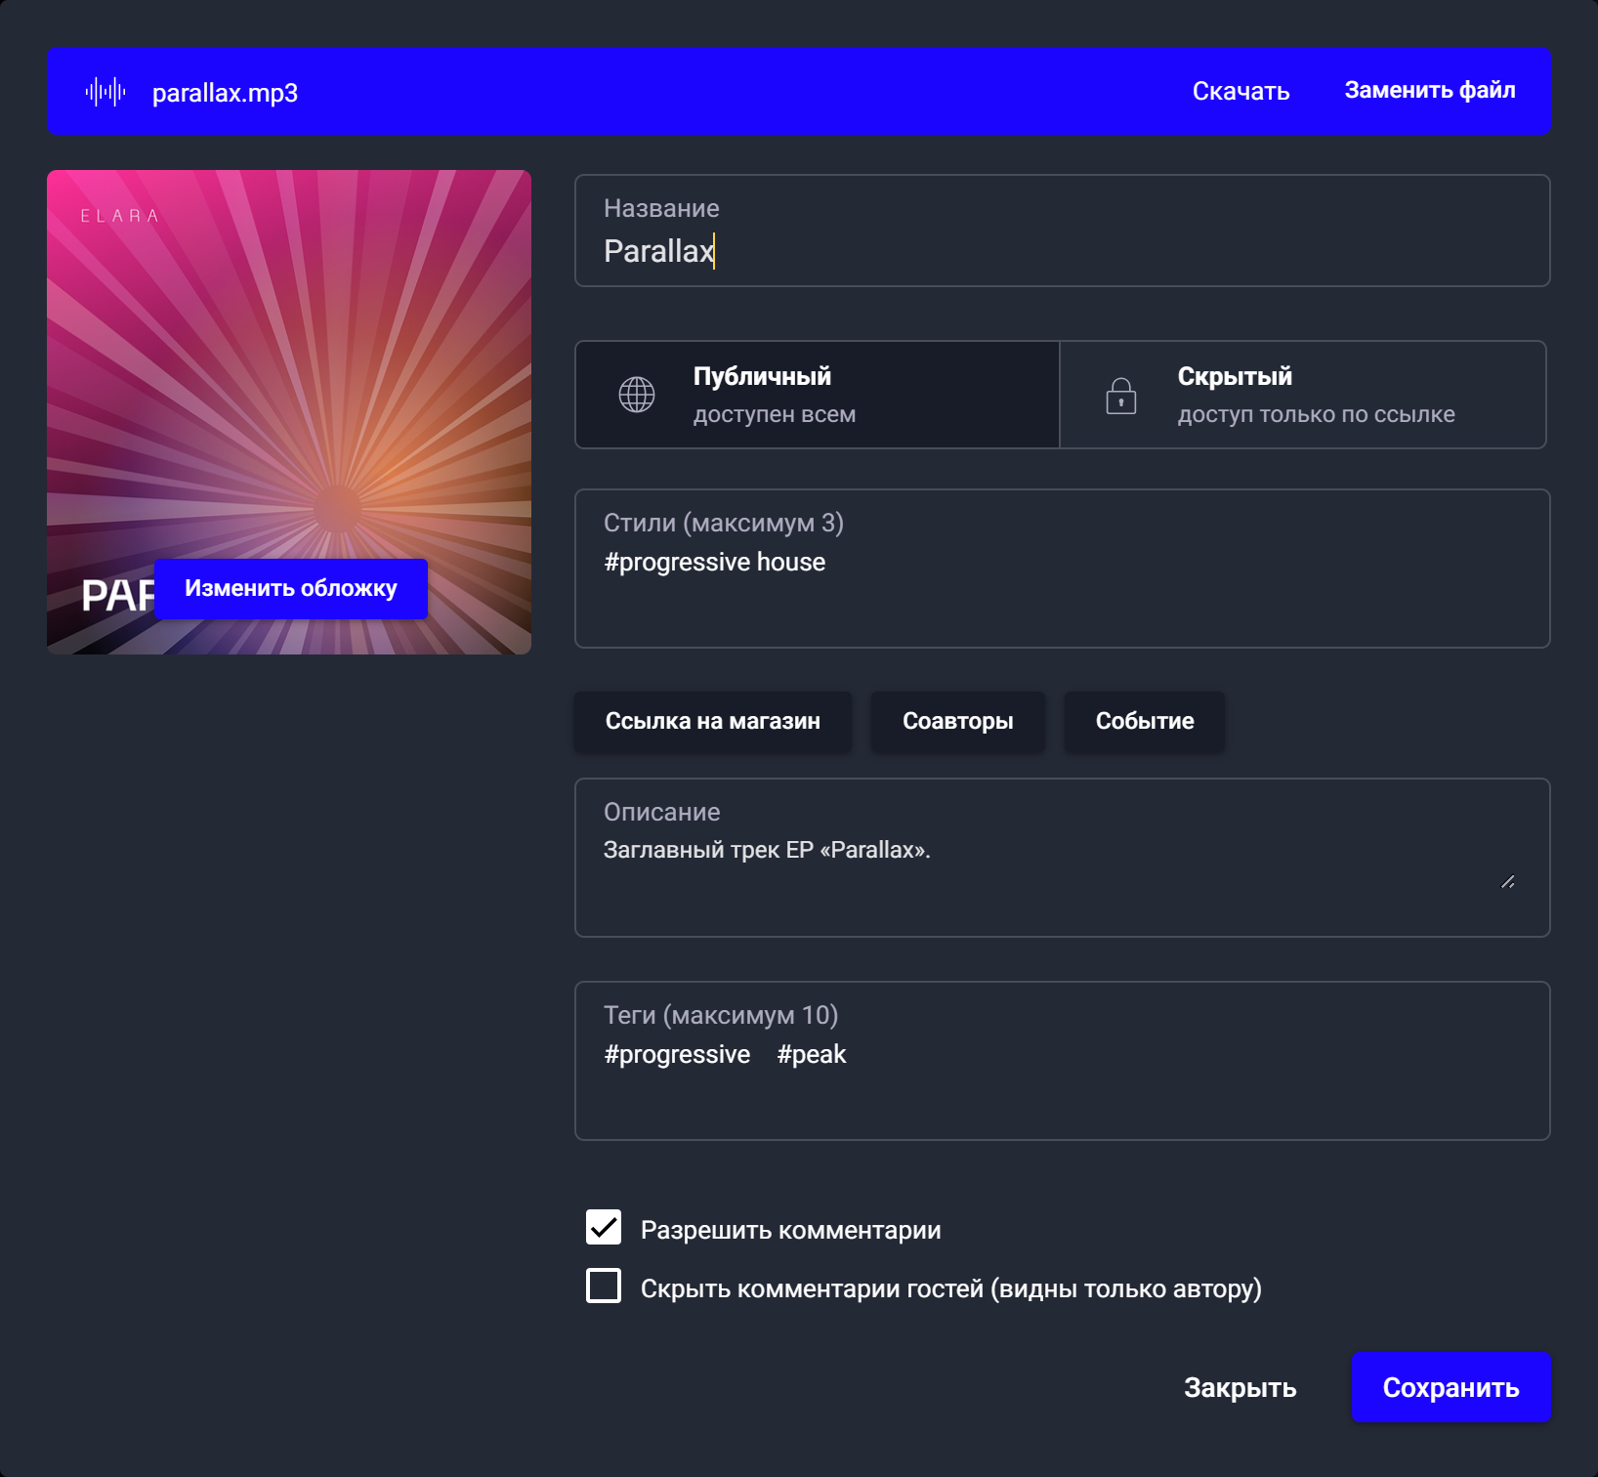Focus the Название input with Parallax
The height and width of the screenshot is (1477, 1598).
tap(1063, 231)
